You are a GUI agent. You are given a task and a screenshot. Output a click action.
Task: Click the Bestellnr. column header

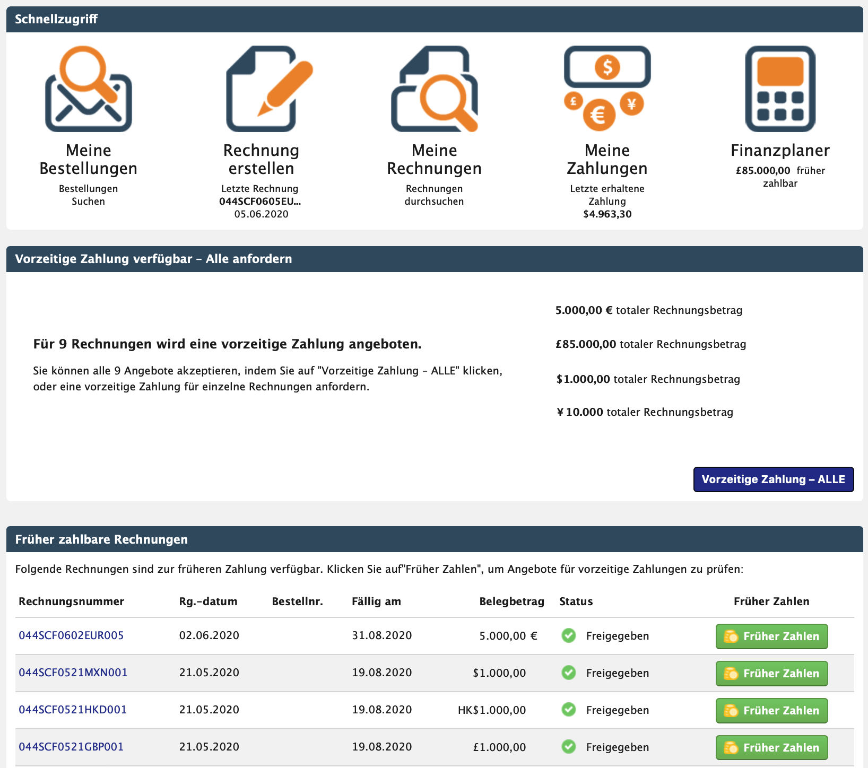(x=297, y=601)
